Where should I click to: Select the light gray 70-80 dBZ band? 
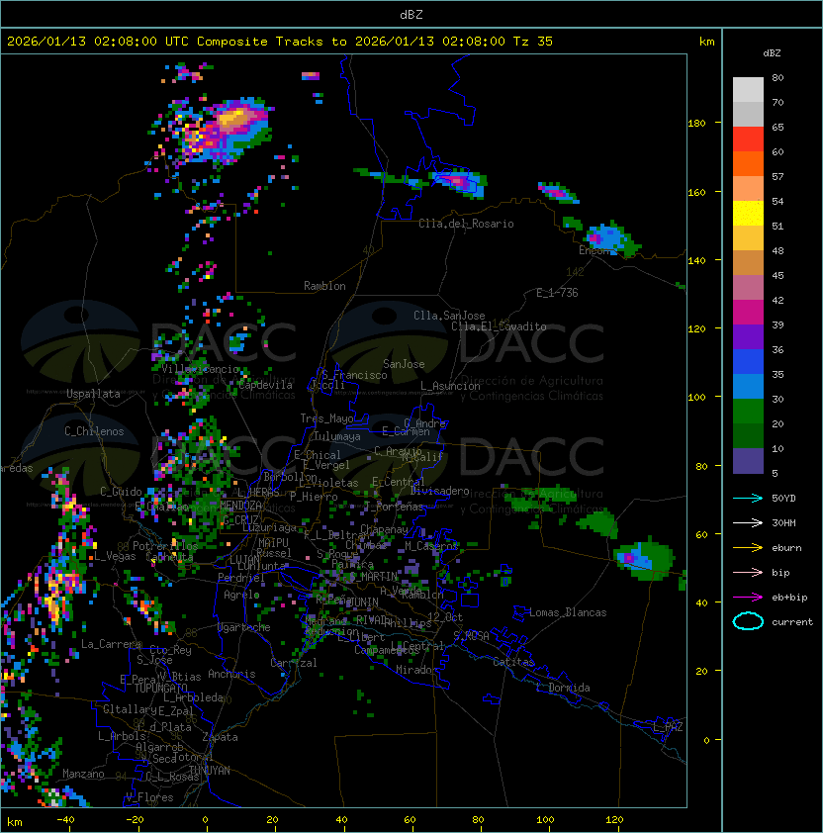click(x=748, y=90)
